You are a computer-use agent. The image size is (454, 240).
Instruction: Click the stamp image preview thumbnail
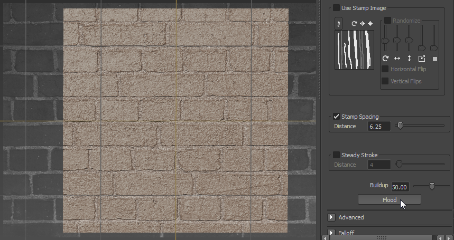coord(354,50)
